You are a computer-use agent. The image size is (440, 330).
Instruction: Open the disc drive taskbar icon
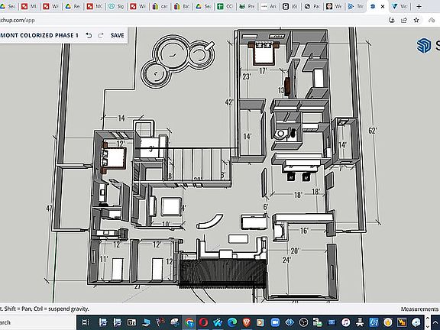click(416, 322)
